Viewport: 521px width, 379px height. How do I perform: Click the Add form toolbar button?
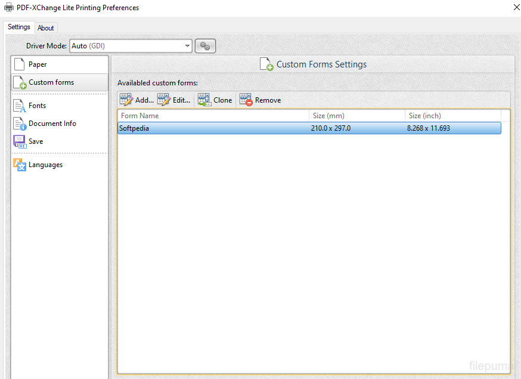coord(137,100)
